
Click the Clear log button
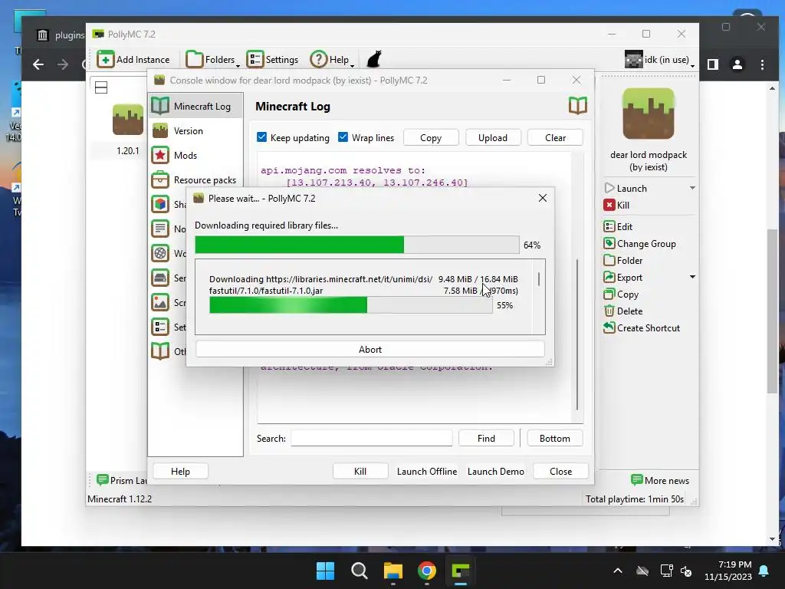[555, 138]
